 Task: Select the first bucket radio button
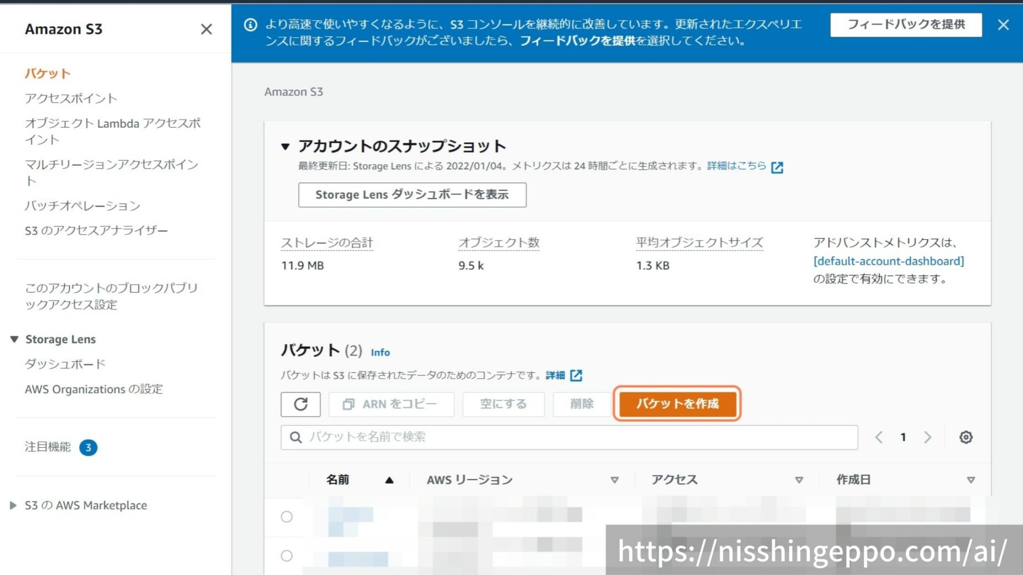click(x=286, y=517)
